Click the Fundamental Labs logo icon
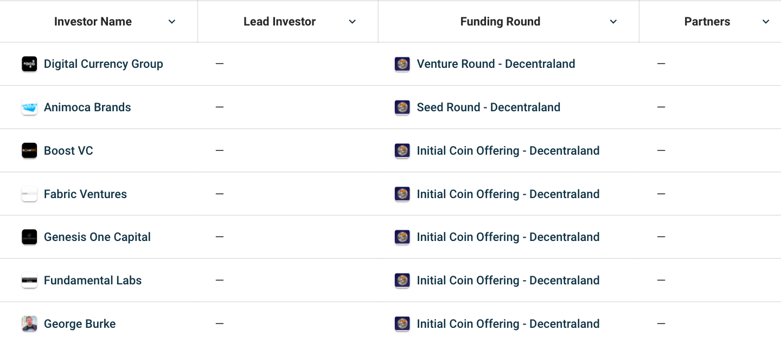Screen dimensions: 781x343 (x=29, y=281)
